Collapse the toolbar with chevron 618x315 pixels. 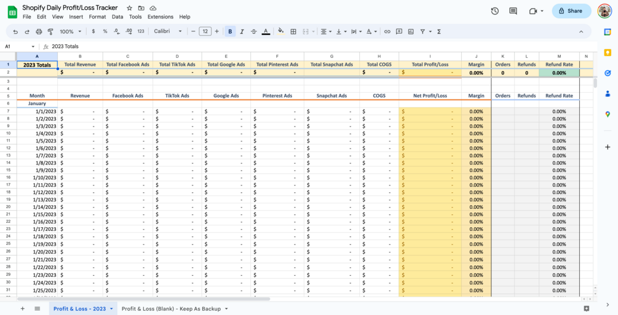coord(581,31)
